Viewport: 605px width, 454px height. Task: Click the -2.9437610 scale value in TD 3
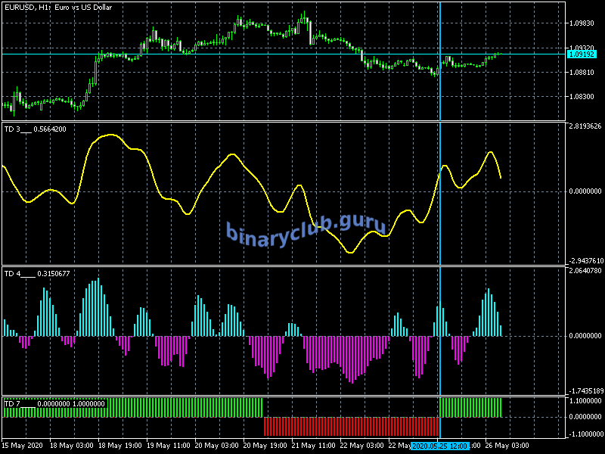(585, 260)
